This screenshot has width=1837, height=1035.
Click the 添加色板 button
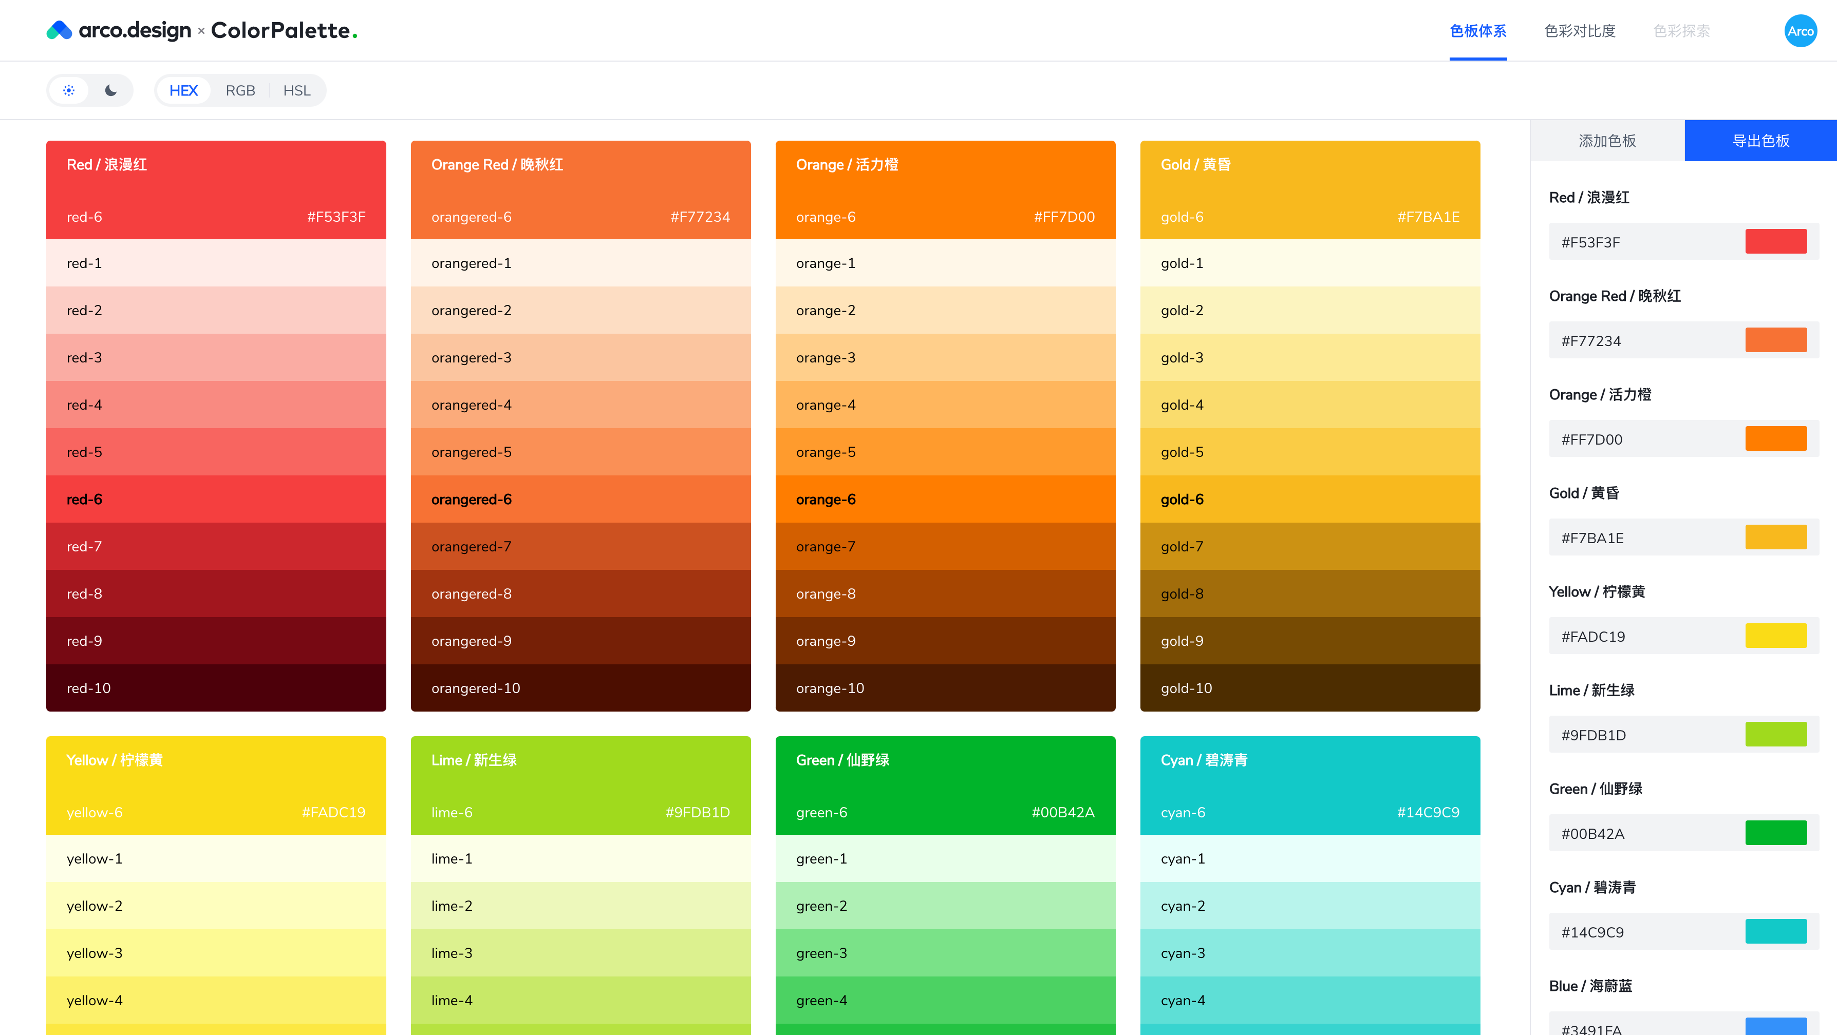(x=1607, y=141)
